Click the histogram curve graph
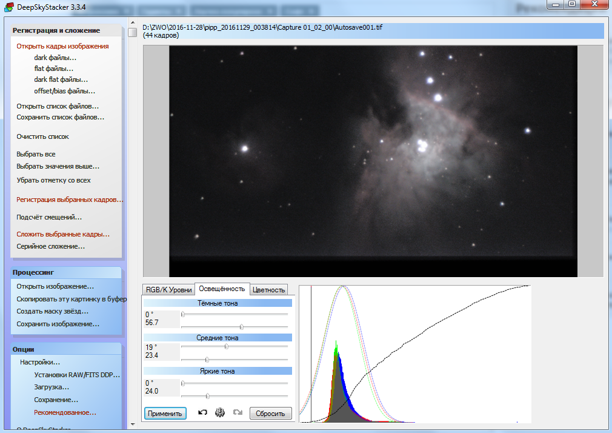The image size is (612, 433). click(415, 354)
